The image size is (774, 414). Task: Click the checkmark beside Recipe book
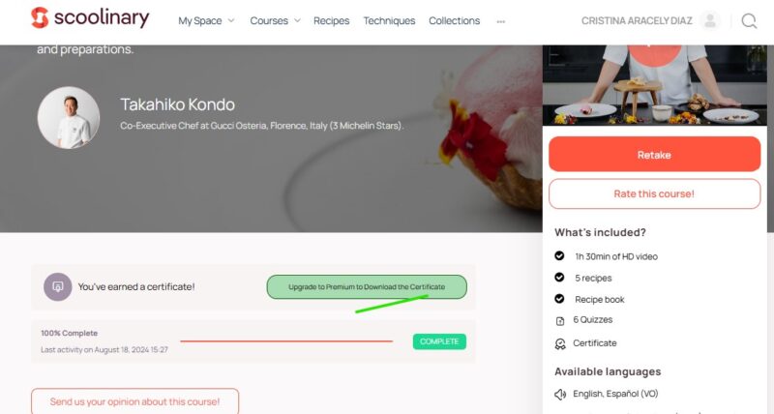pos(559,299)
